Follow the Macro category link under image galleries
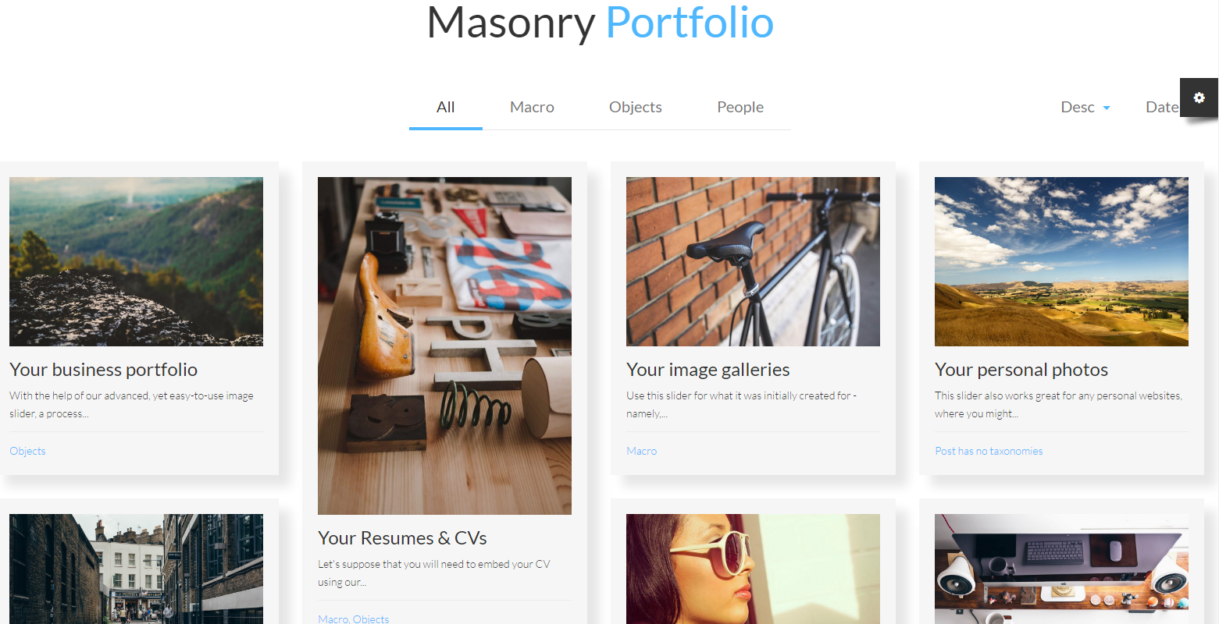 (641, 451)
